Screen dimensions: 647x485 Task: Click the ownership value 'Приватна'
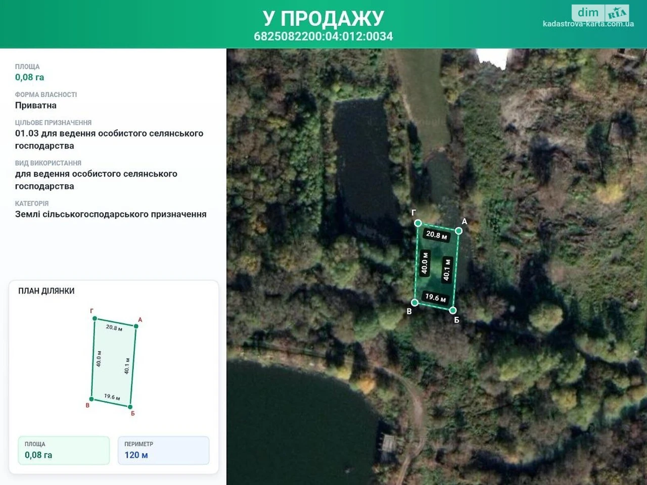coord(36,106)
